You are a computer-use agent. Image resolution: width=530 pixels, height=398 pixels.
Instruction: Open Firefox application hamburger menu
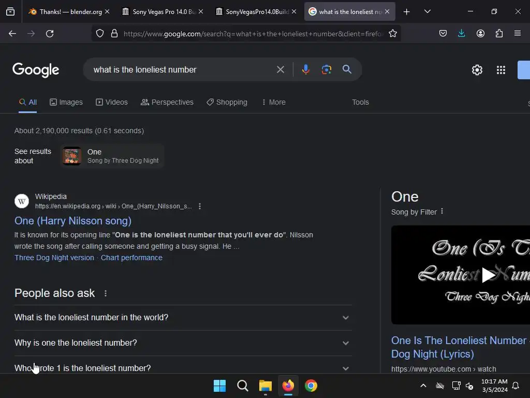(x=517, y=34)
